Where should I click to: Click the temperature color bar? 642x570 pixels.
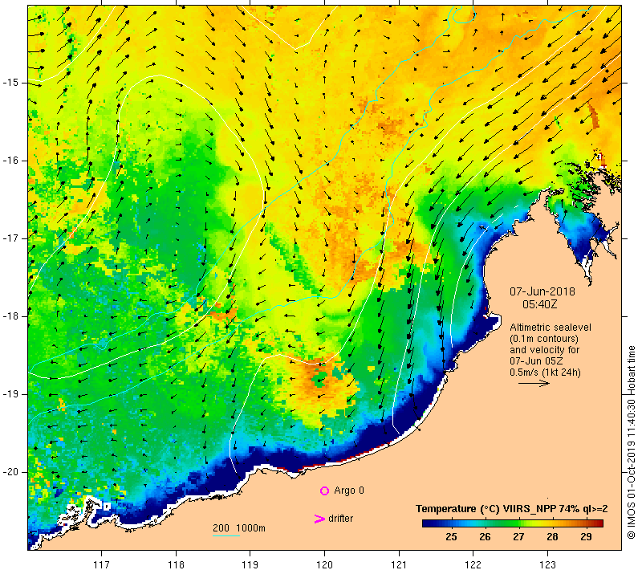tap(513, 523)
